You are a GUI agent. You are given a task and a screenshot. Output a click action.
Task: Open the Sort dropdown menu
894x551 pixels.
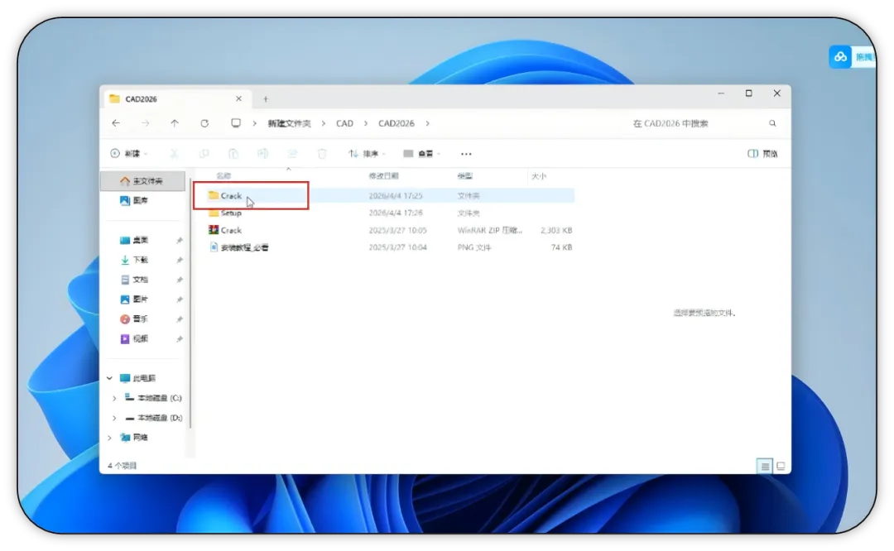tap(367, 154)
